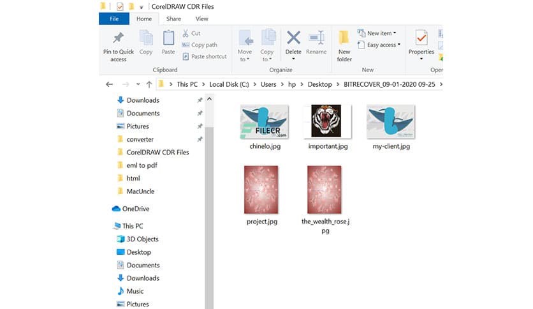Open New item dropdown

click(x=377, y=33)
